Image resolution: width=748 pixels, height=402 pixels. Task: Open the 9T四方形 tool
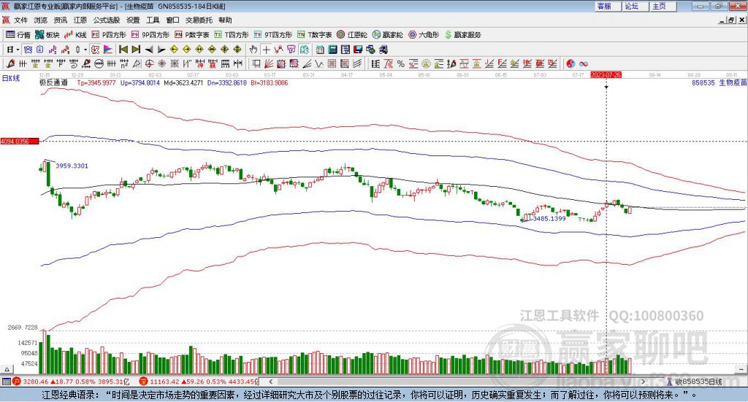point(273,35)
